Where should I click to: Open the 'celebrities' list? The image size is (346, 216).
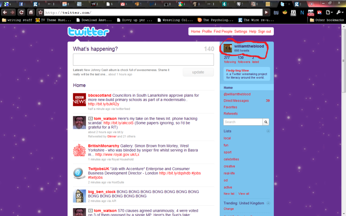pos(231,159)
